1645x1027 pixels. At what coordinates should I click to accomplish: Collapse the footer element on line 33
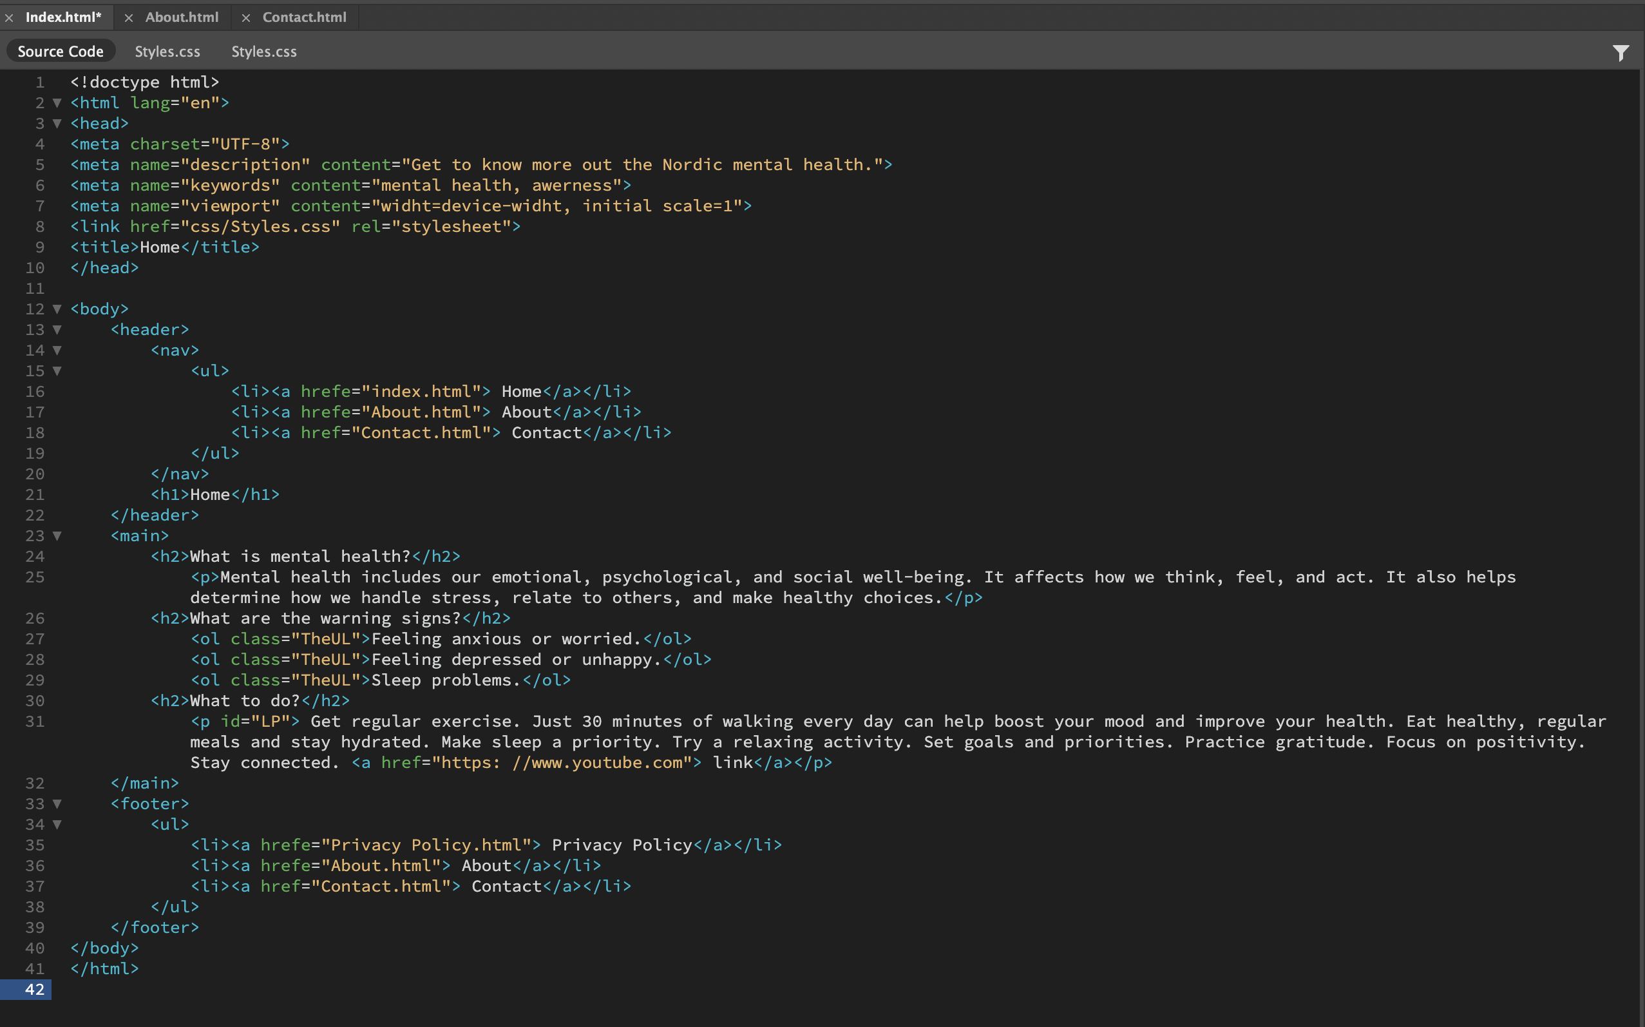[58, 804]
